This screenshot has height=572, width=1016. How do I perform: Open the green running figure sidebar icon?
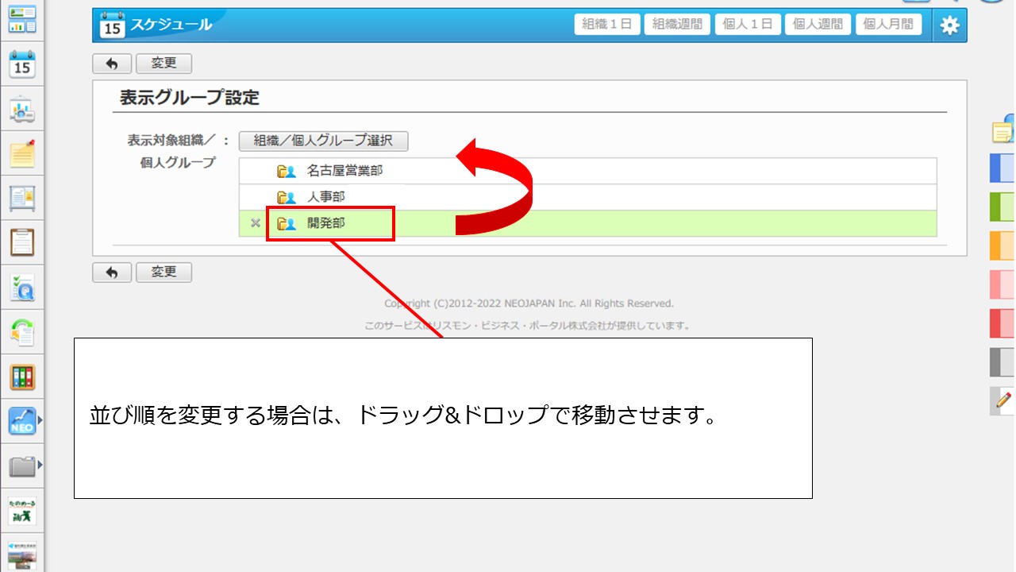[x=22, y=511]
